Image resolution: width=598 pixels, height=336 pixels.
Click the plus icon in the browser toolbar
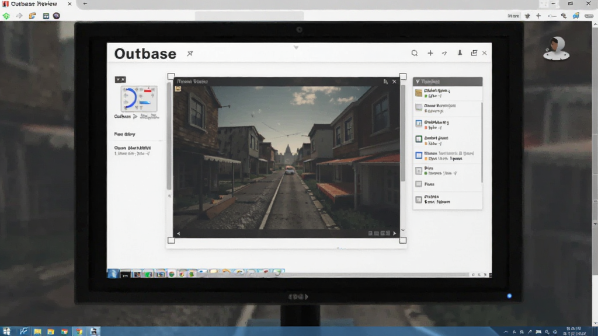[538, 16]
